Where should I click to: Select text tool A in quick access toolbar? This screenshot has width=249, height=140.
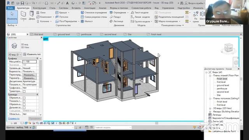(67, 3)
